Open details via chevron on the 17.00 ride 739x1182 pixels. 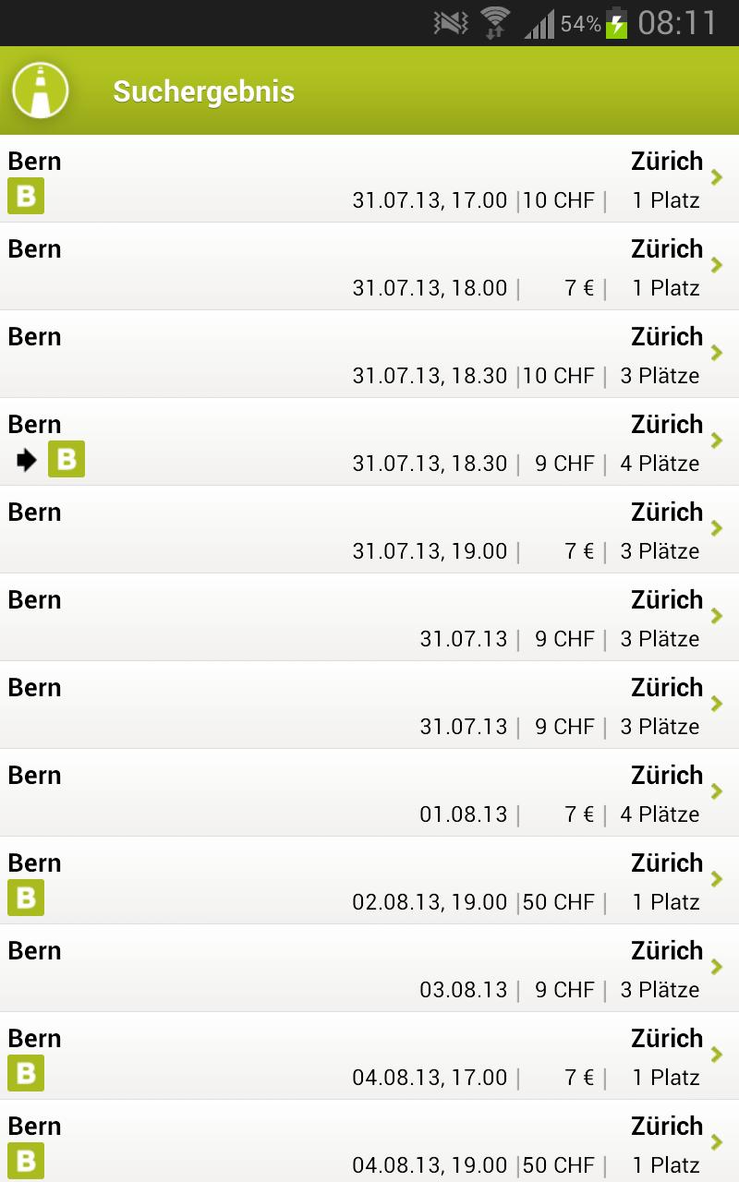(x=718, y=177)
